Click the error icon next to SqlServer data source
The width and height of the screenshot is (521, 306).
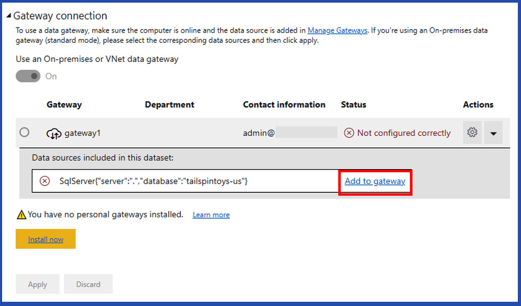coord(45,181)
